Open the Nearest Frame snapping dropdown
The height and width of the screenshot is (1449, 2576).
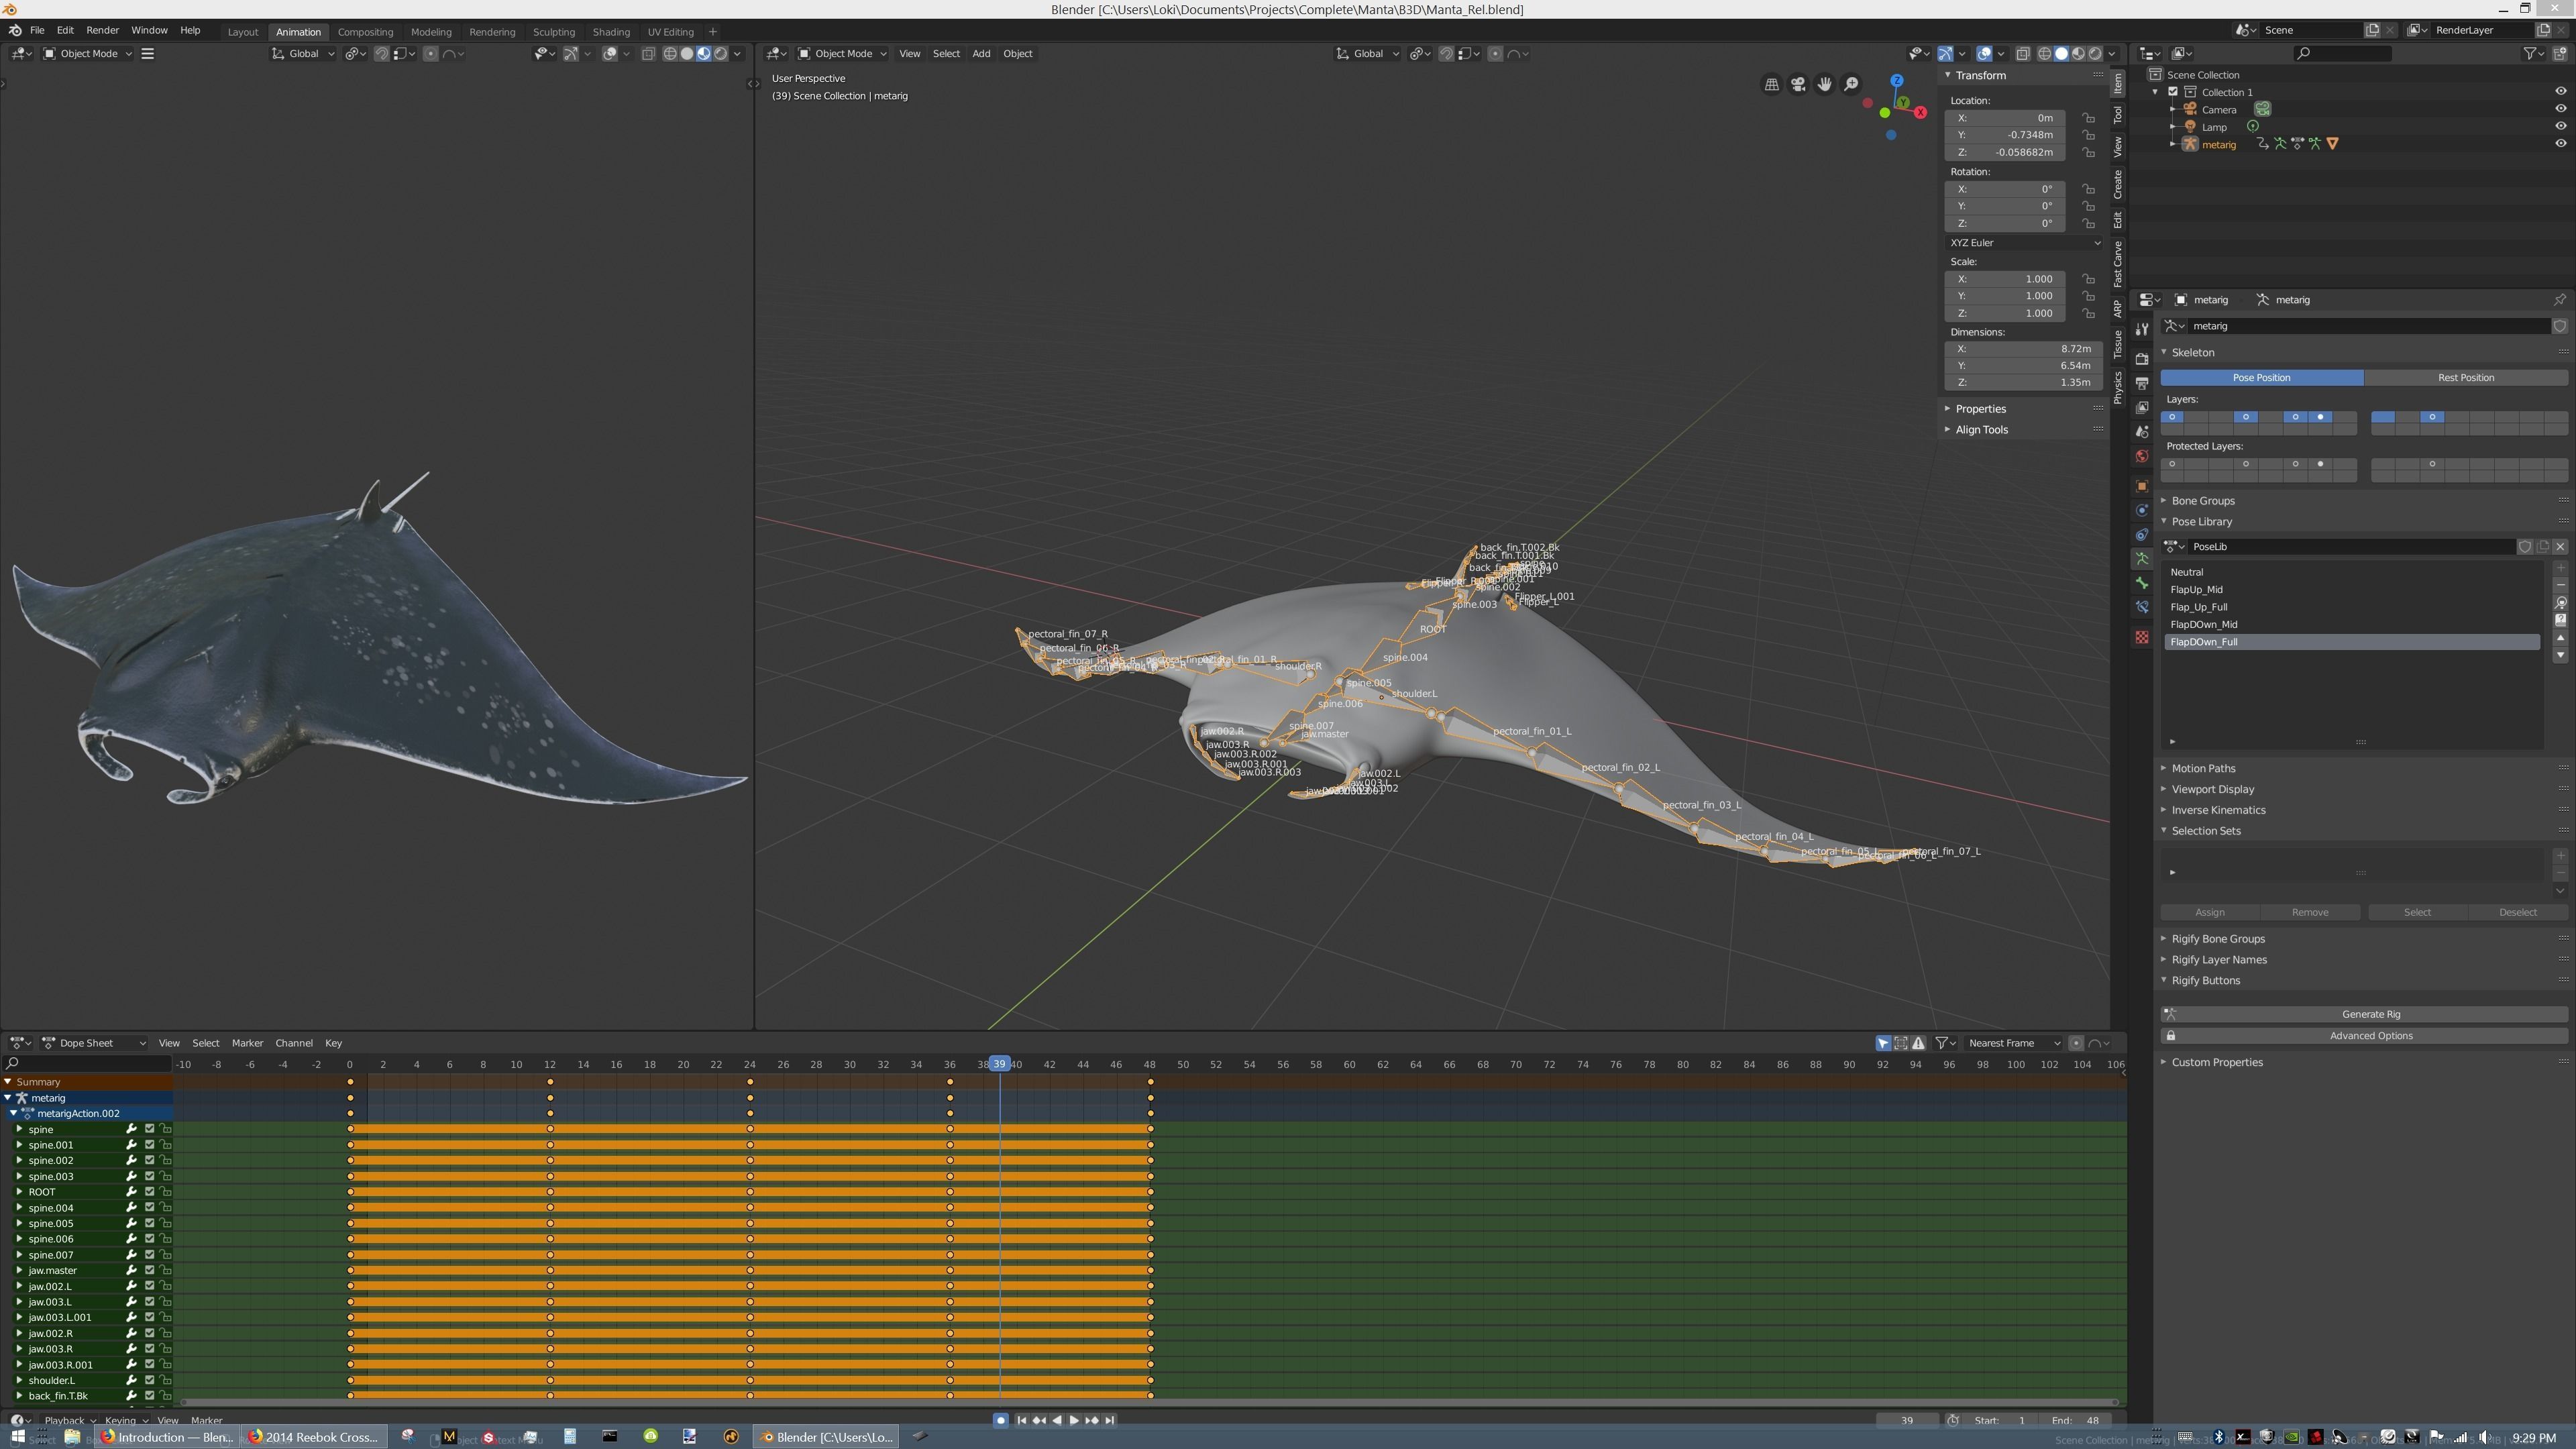(x=2013, y=1043)
